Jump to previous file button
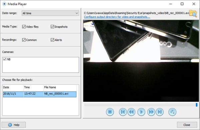 [x=123, y=112]
